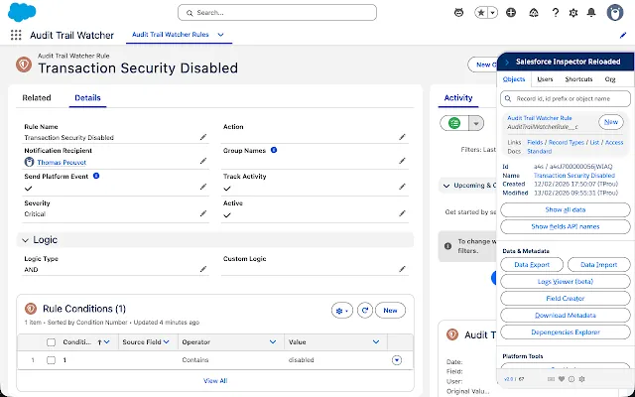The width and height of the screenshot is (635, 397).
Task: Click the Salesforce cloud logo
Action: (x=22, y=12)
